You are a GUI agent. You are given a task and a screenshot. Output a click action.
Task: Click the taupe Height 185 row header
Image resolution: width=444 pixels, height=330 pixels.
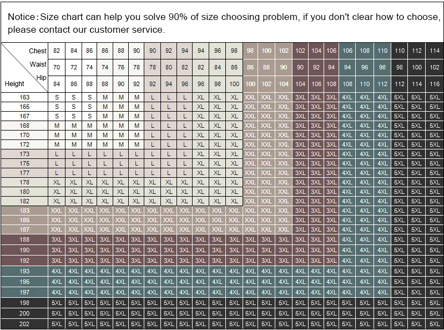pyautogui.click(x=24, y=220)
